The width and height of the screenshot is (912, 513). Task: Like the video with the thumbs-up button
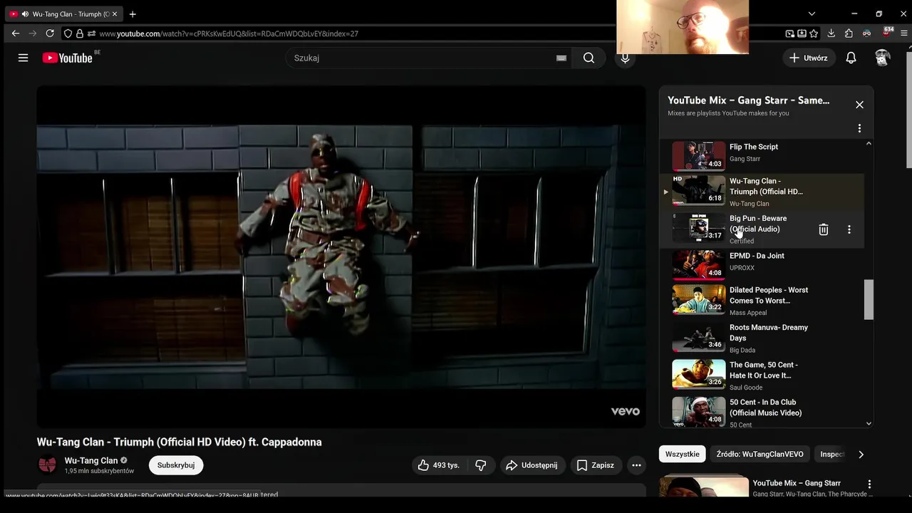(x=439, y=465)
